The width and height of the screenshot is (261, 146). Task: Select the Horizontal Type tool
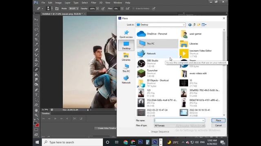point(36,95)
